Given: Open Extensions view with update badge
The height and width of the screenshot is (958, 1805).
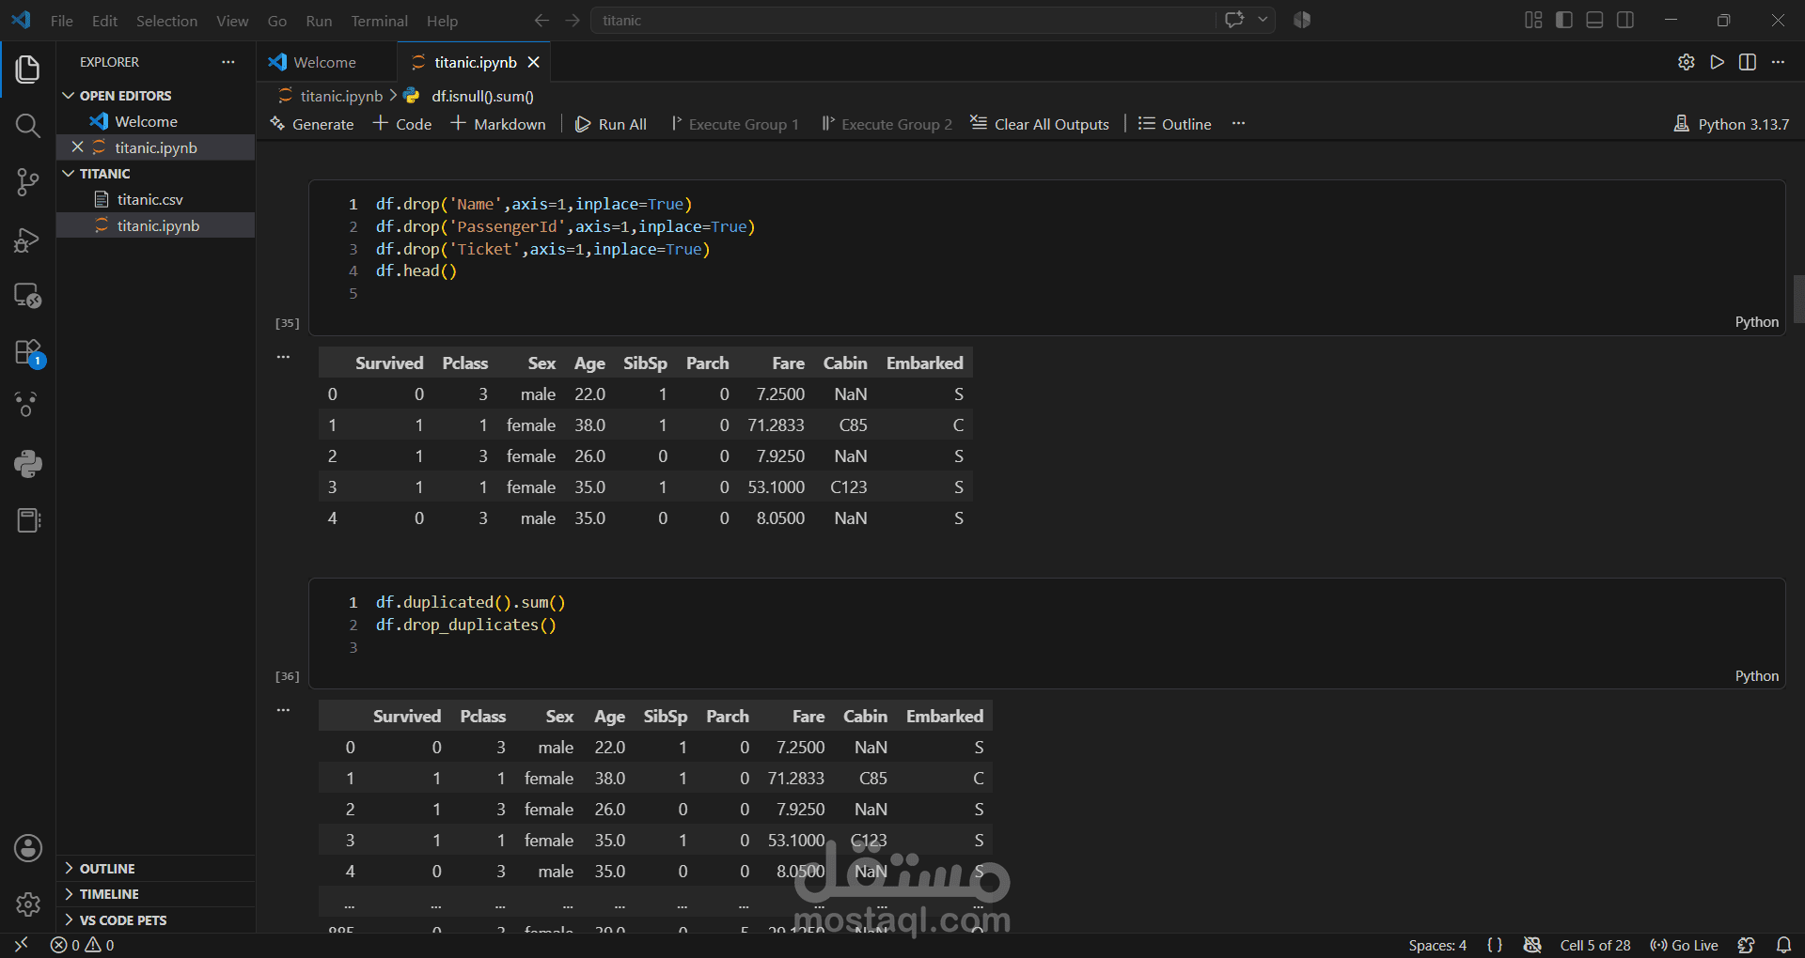Looking at the screenshot, I should point(28,353).
